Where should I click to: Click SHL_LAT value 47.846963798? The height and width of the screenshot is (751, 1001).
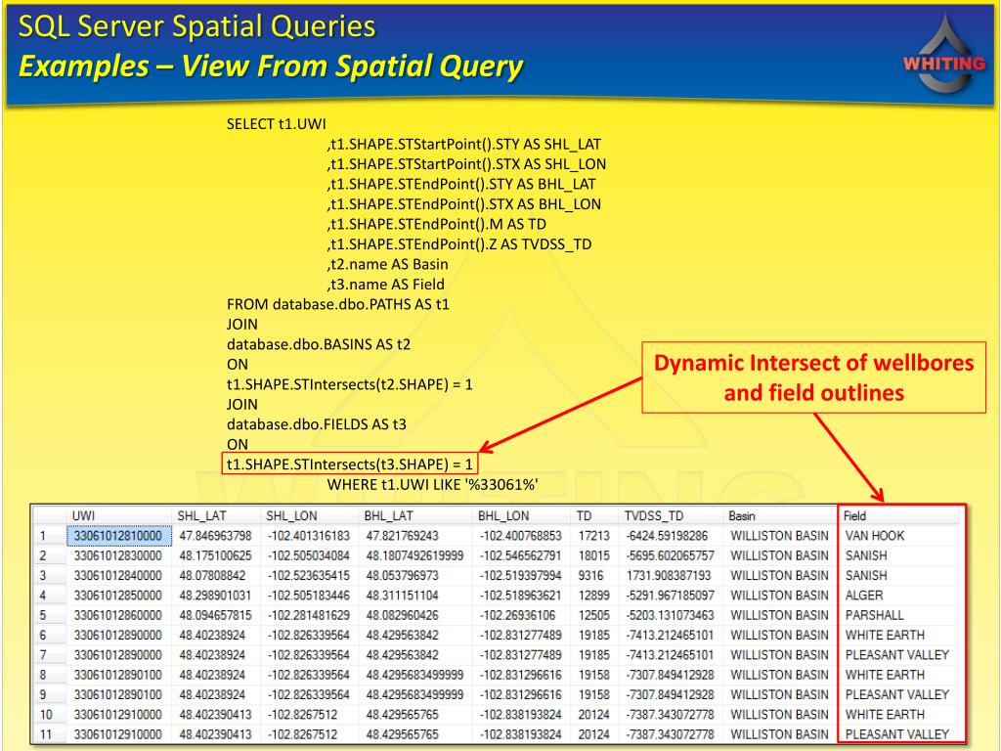point(215,536)
